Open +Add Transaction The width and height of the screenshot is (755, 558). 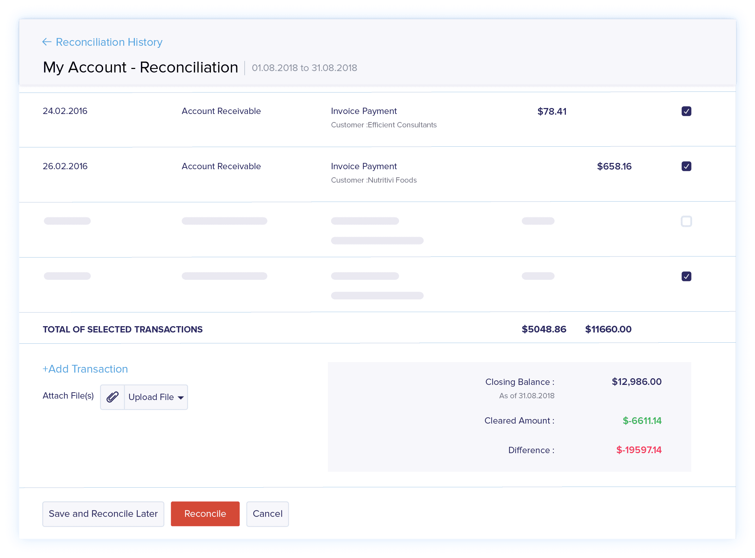pyautogui.click(x=85, y=369)
